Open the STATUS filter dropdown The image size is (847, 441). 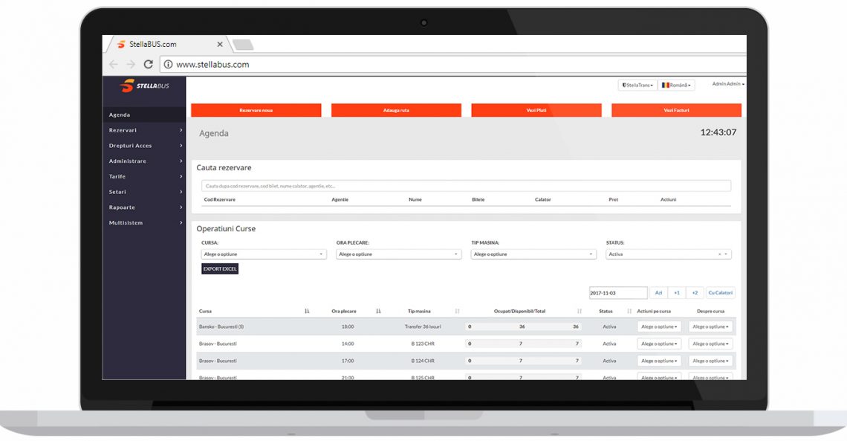click(669, 254)
